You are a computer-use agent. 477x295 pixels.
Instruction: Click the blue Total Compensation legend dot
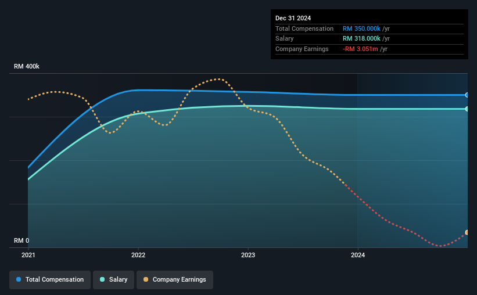point(19,279)
